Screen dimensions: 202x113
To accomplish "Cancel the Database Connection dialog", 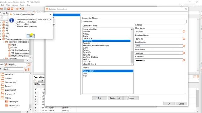I will pyautogui.click(x=181, y=104).
